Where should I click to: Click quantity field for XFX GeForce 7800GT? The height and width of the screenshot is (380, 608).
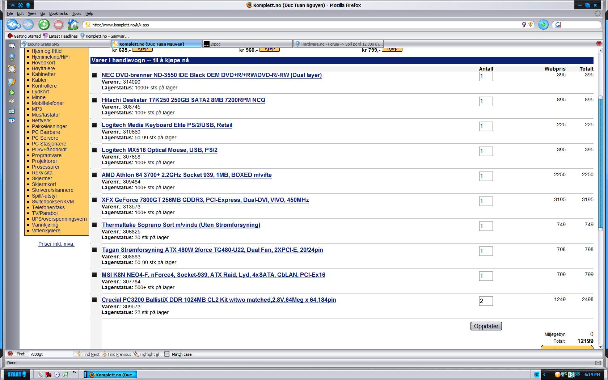click(x=486, y=201)
